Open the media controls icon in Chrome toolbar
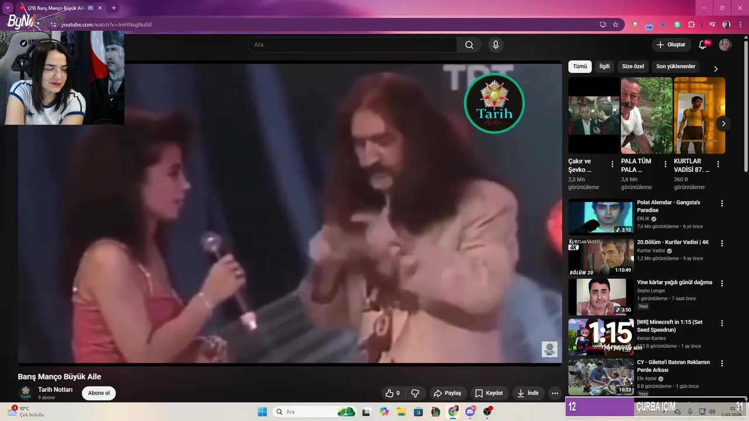 click(712, 25)
